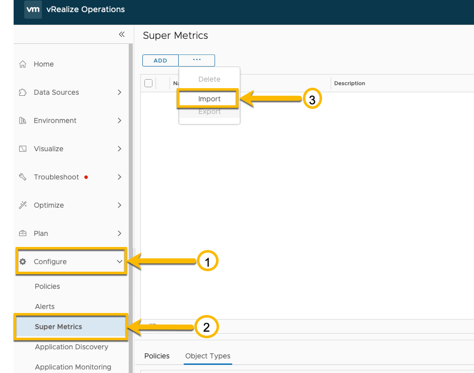Screen dimensions: 474x373
Task: Toggle the select-all checkbox in table header
Action: 148,83
